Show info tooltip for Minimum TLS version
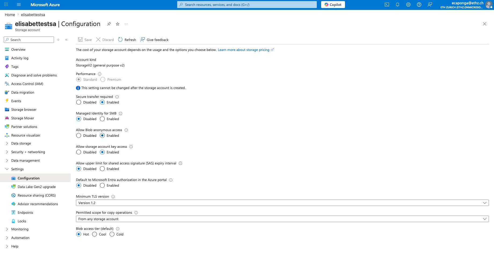494x258 pixels. coord(113,197)
